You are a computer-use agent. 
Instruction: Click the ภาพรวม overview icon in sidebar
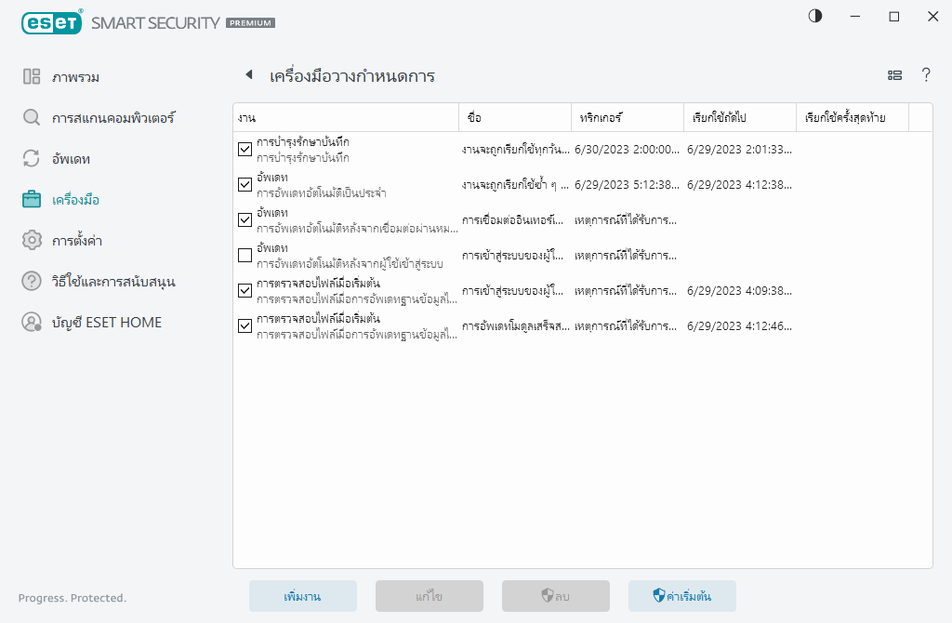point(32,76)
